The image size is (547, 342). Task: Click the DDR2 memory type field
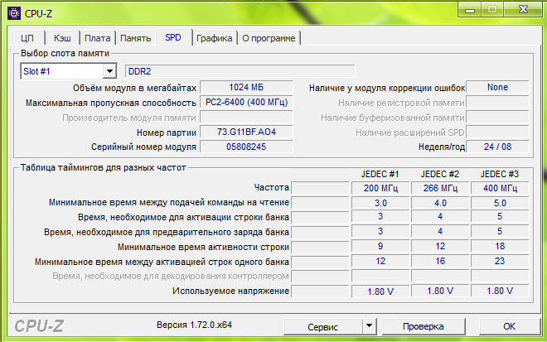pyautogui.click(x=240, y=71)
